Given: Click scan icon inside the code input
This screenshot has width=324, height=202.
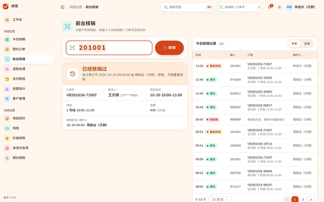Looking at the screenshot, I should tap(72, 48).
